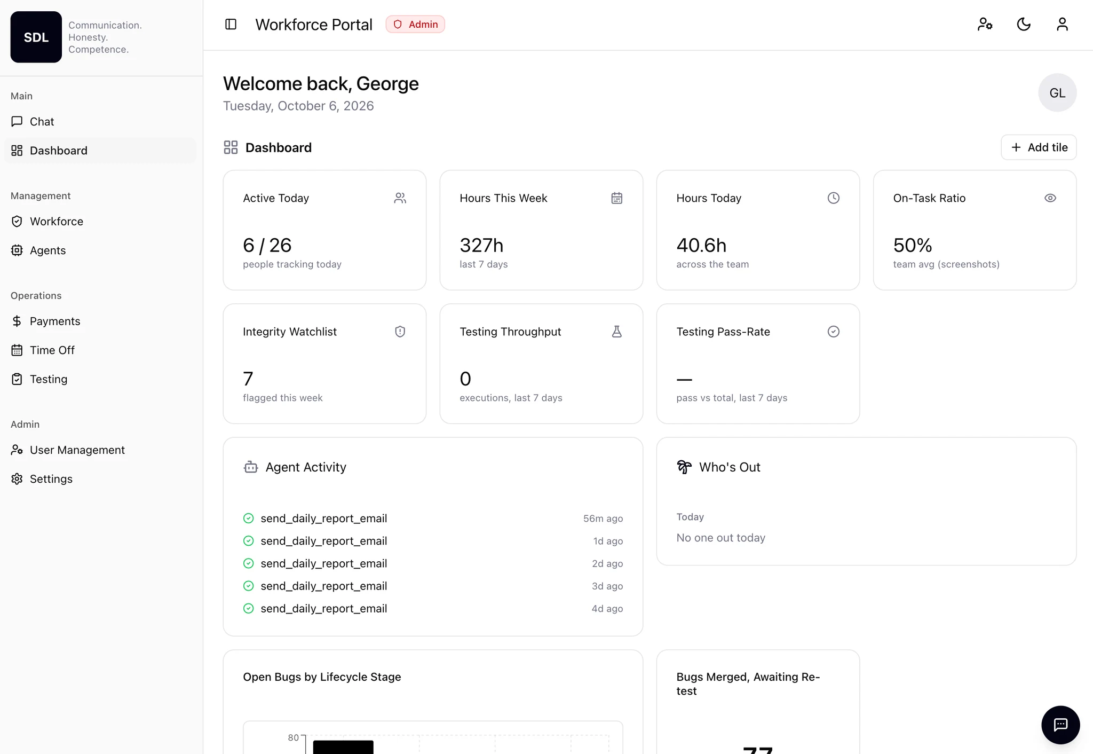1093x754 pixels.
Task: Click calendar icon on Hours This Week tile
Action: (616, 198)
